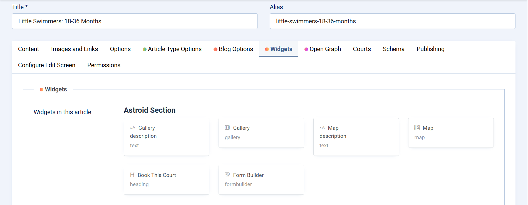Switch to the Content tab

point(29,49)
